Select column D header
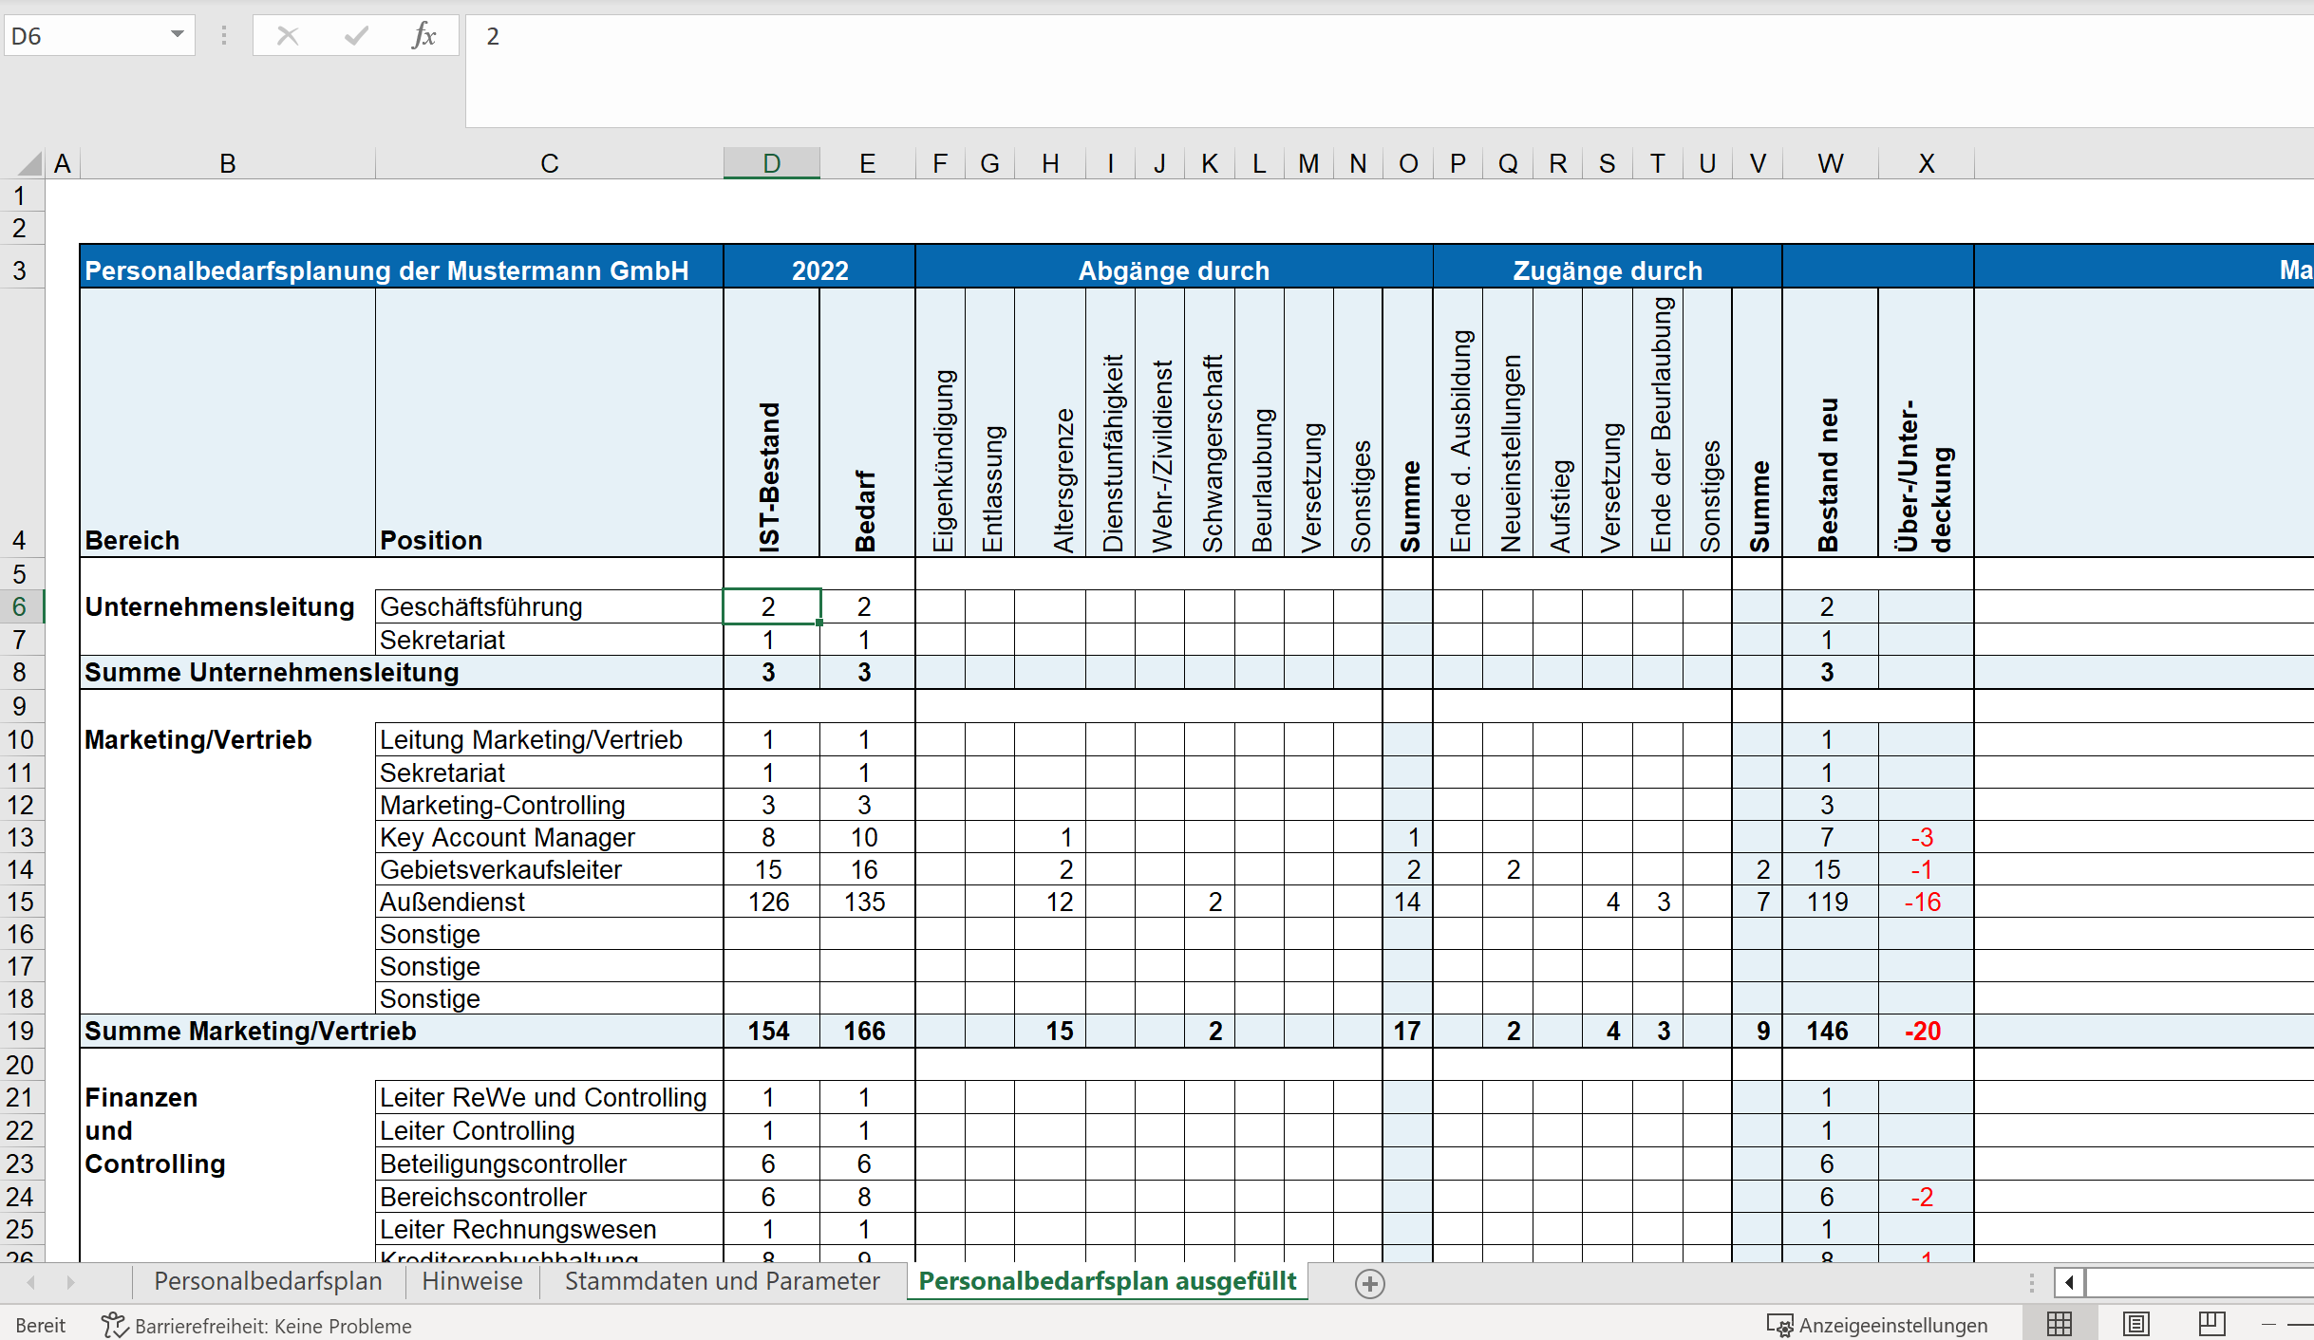 coord(771,163)
